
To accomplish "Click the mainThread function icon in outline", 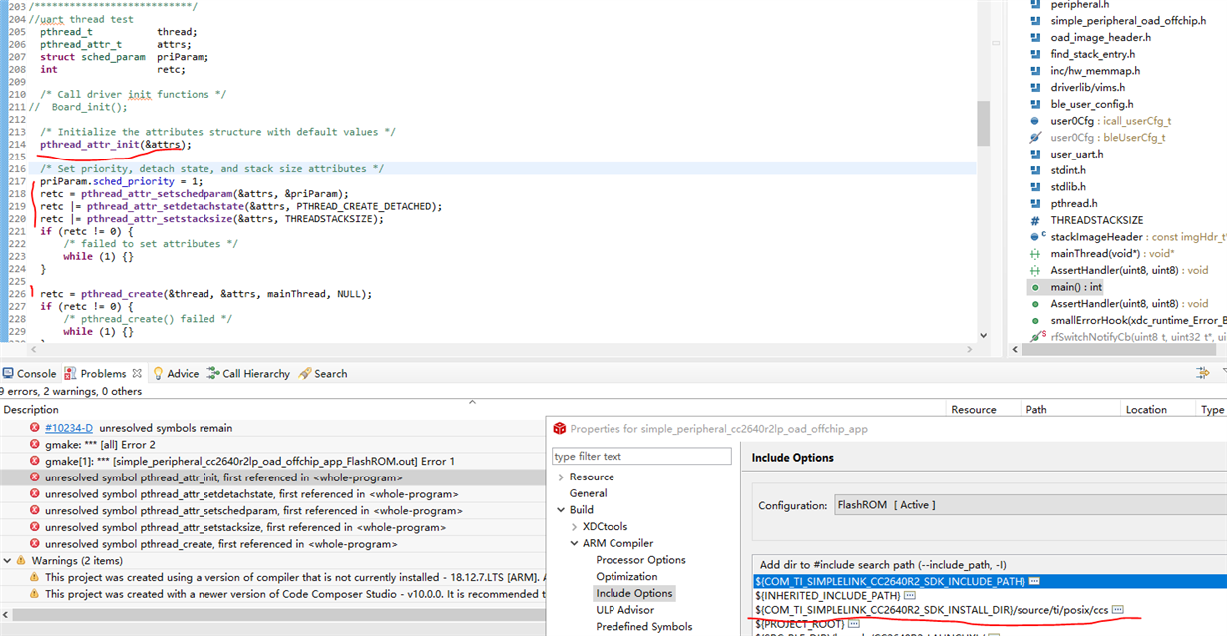I will pos(1035,254).
